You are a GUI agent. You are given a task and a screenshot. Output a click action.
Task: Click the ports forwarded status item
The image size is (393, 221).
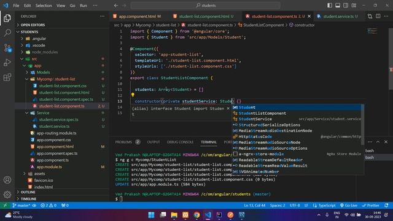click(65, 206)
